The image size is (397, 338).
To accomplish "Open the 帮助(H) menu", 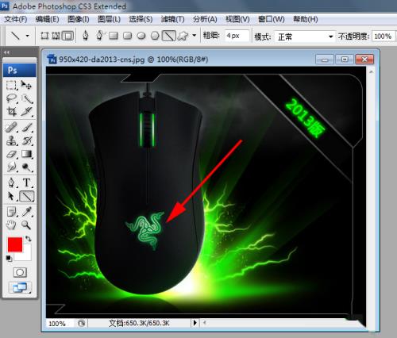I will click(306, 19).
